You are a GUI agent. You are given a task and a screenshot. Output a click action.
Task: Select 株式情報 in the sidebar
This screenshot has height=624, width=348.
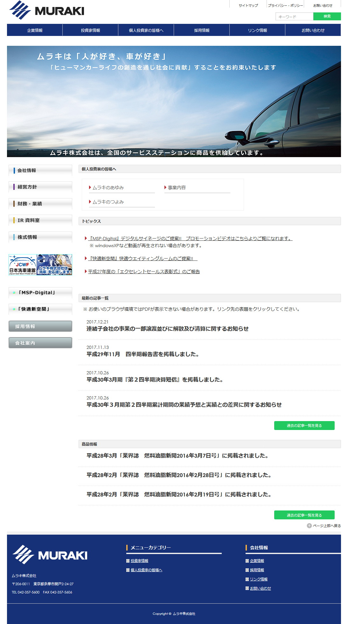click(x=40, y=237)
